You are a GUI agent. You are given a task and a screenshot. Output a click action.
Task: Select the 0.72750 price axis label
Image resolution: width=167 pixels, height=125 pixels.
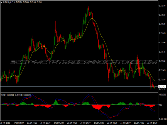click(x=162, y=6)
